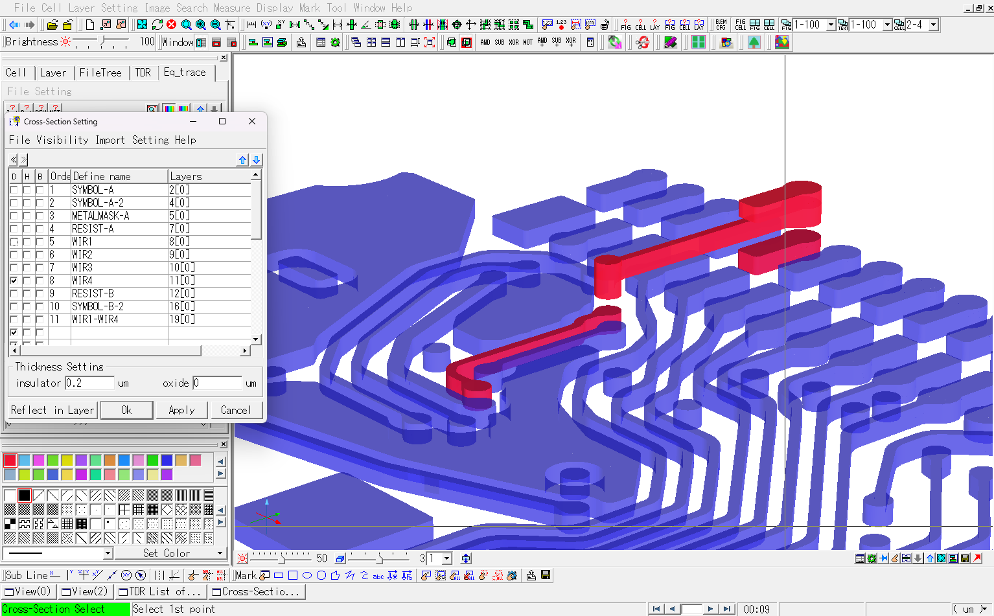Open the Import menu in Cross-Section dialog
Screen dimensions: 994x616
(110, 140)
